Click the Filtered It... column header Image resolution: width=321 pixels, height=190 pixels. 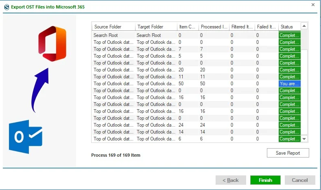(x=242, y=27)
